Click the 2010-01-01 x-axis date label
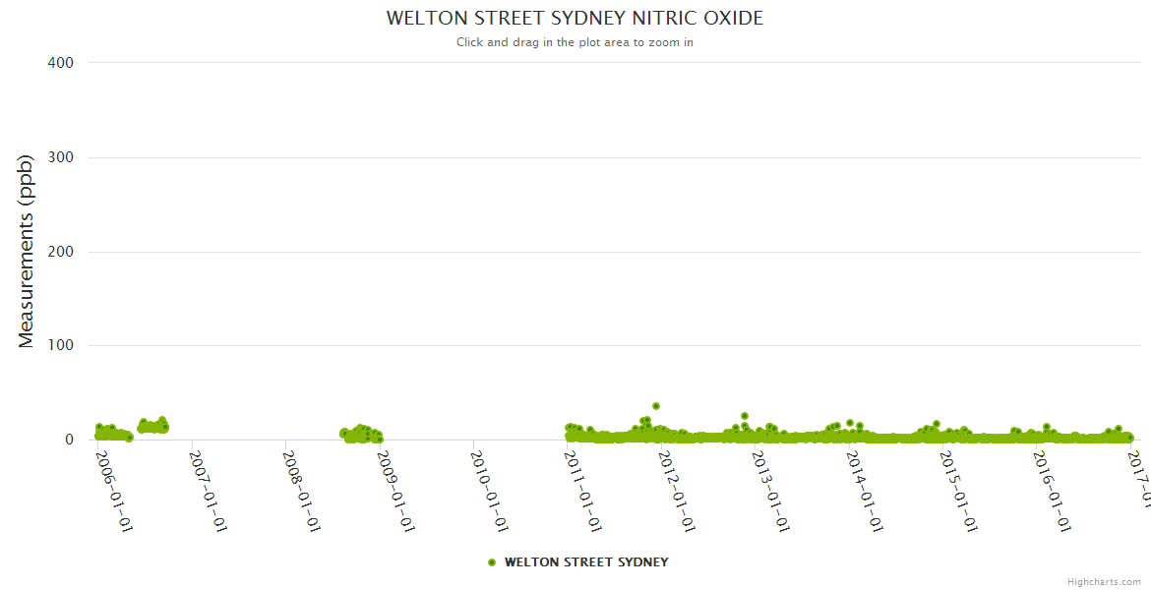1151x590 pixels. [x=491, y=491]
